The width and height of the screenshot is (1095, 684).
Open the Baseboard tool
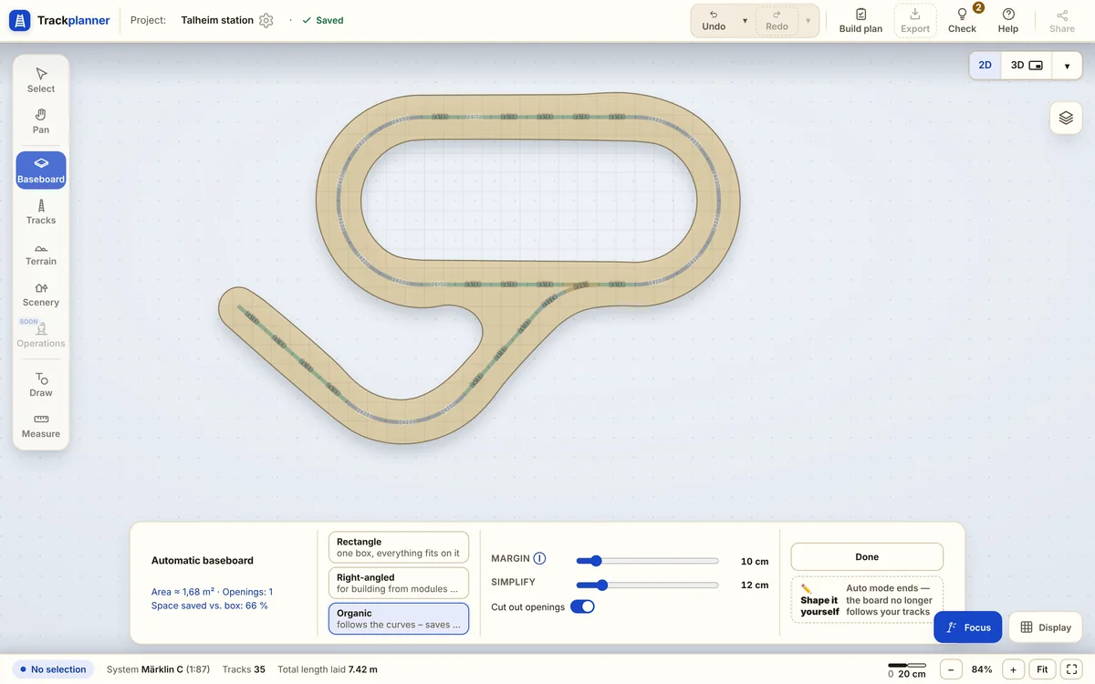(x=41, y=171)
